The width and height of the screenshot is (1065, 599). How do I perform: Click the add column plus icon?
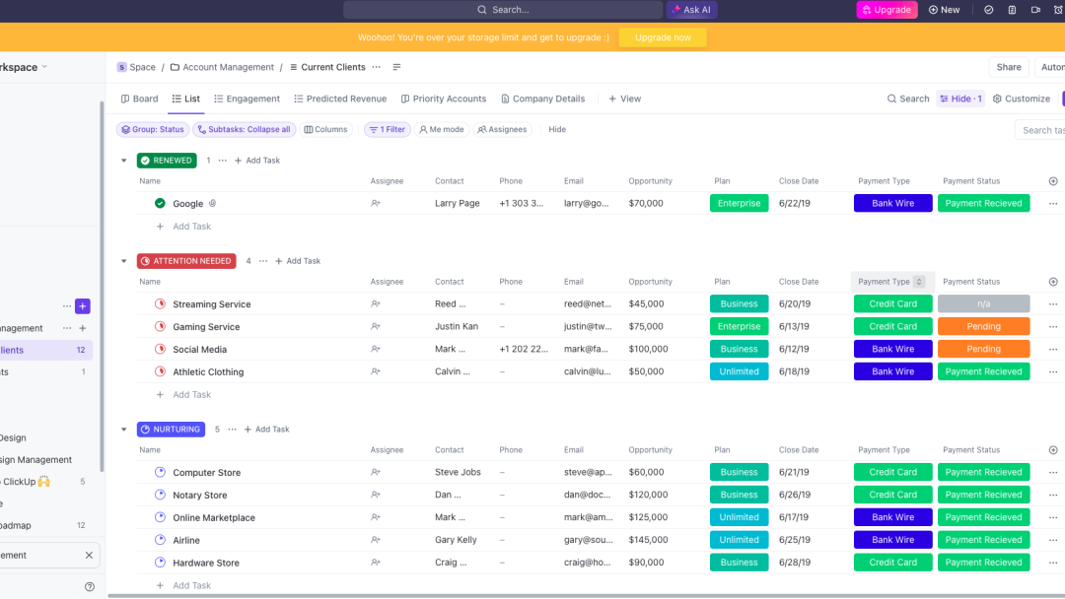click(1053, 181)
